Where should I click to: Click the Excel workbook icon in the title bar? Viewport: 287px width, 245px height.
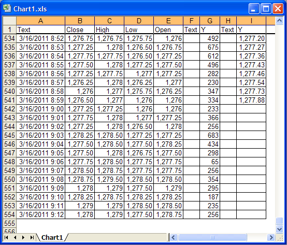click(7, 8)
